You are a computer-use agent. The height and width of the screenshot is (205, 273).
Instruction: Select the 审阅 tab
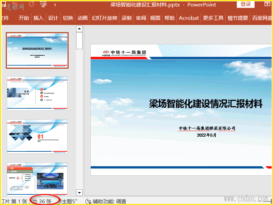(141, 18)
